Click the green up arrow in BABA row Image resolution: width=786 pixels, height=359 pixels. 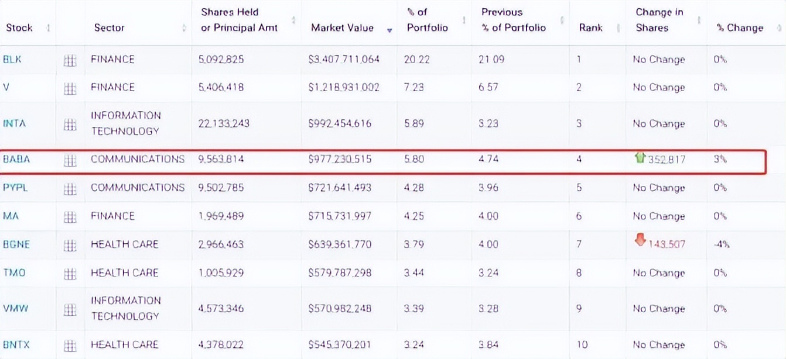point(640,157)
